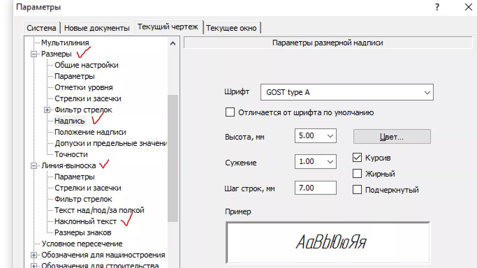Screen dimensions: 477x268
Task: Click the font preview sample АаВЬЮюЯя
Action: coord(331,242)
